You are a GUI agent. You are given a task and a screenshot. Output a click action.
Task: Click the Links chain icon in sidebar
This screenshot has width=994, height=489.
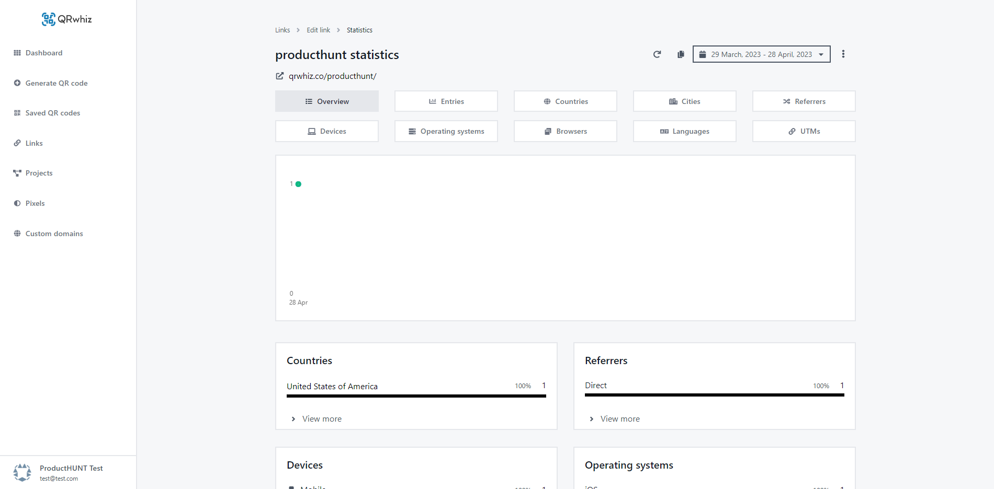17,143
